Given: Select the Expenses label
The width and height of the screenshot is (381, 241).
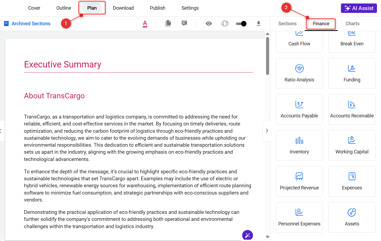Looking at the screenshot, I should (x=352, y=188).
